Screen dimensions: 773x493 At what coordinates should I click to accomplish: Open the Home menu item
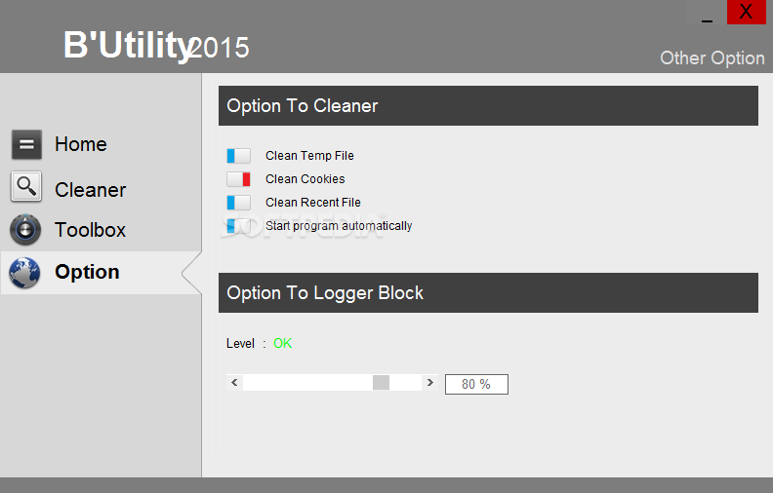click(x=81, y=144)
